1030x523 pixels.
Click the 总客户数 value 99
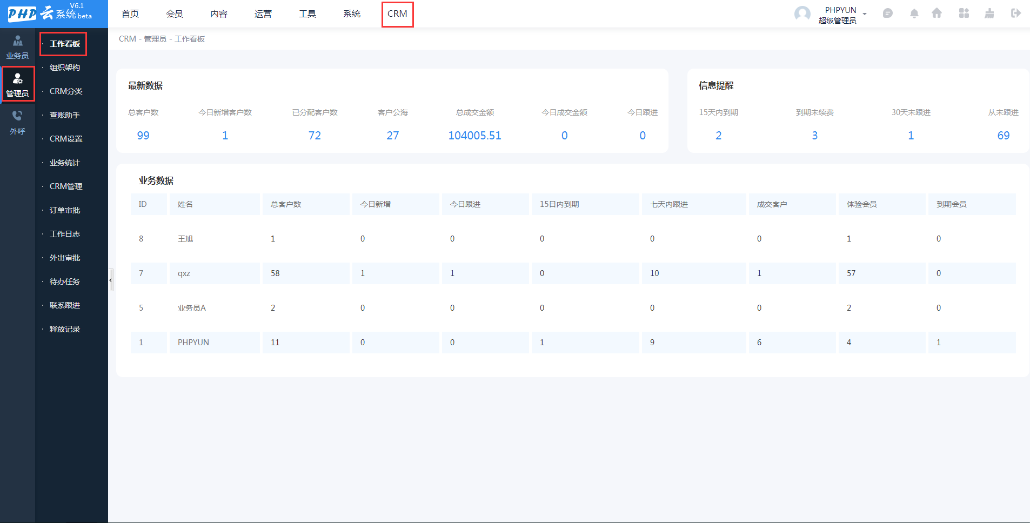point(143,136)
